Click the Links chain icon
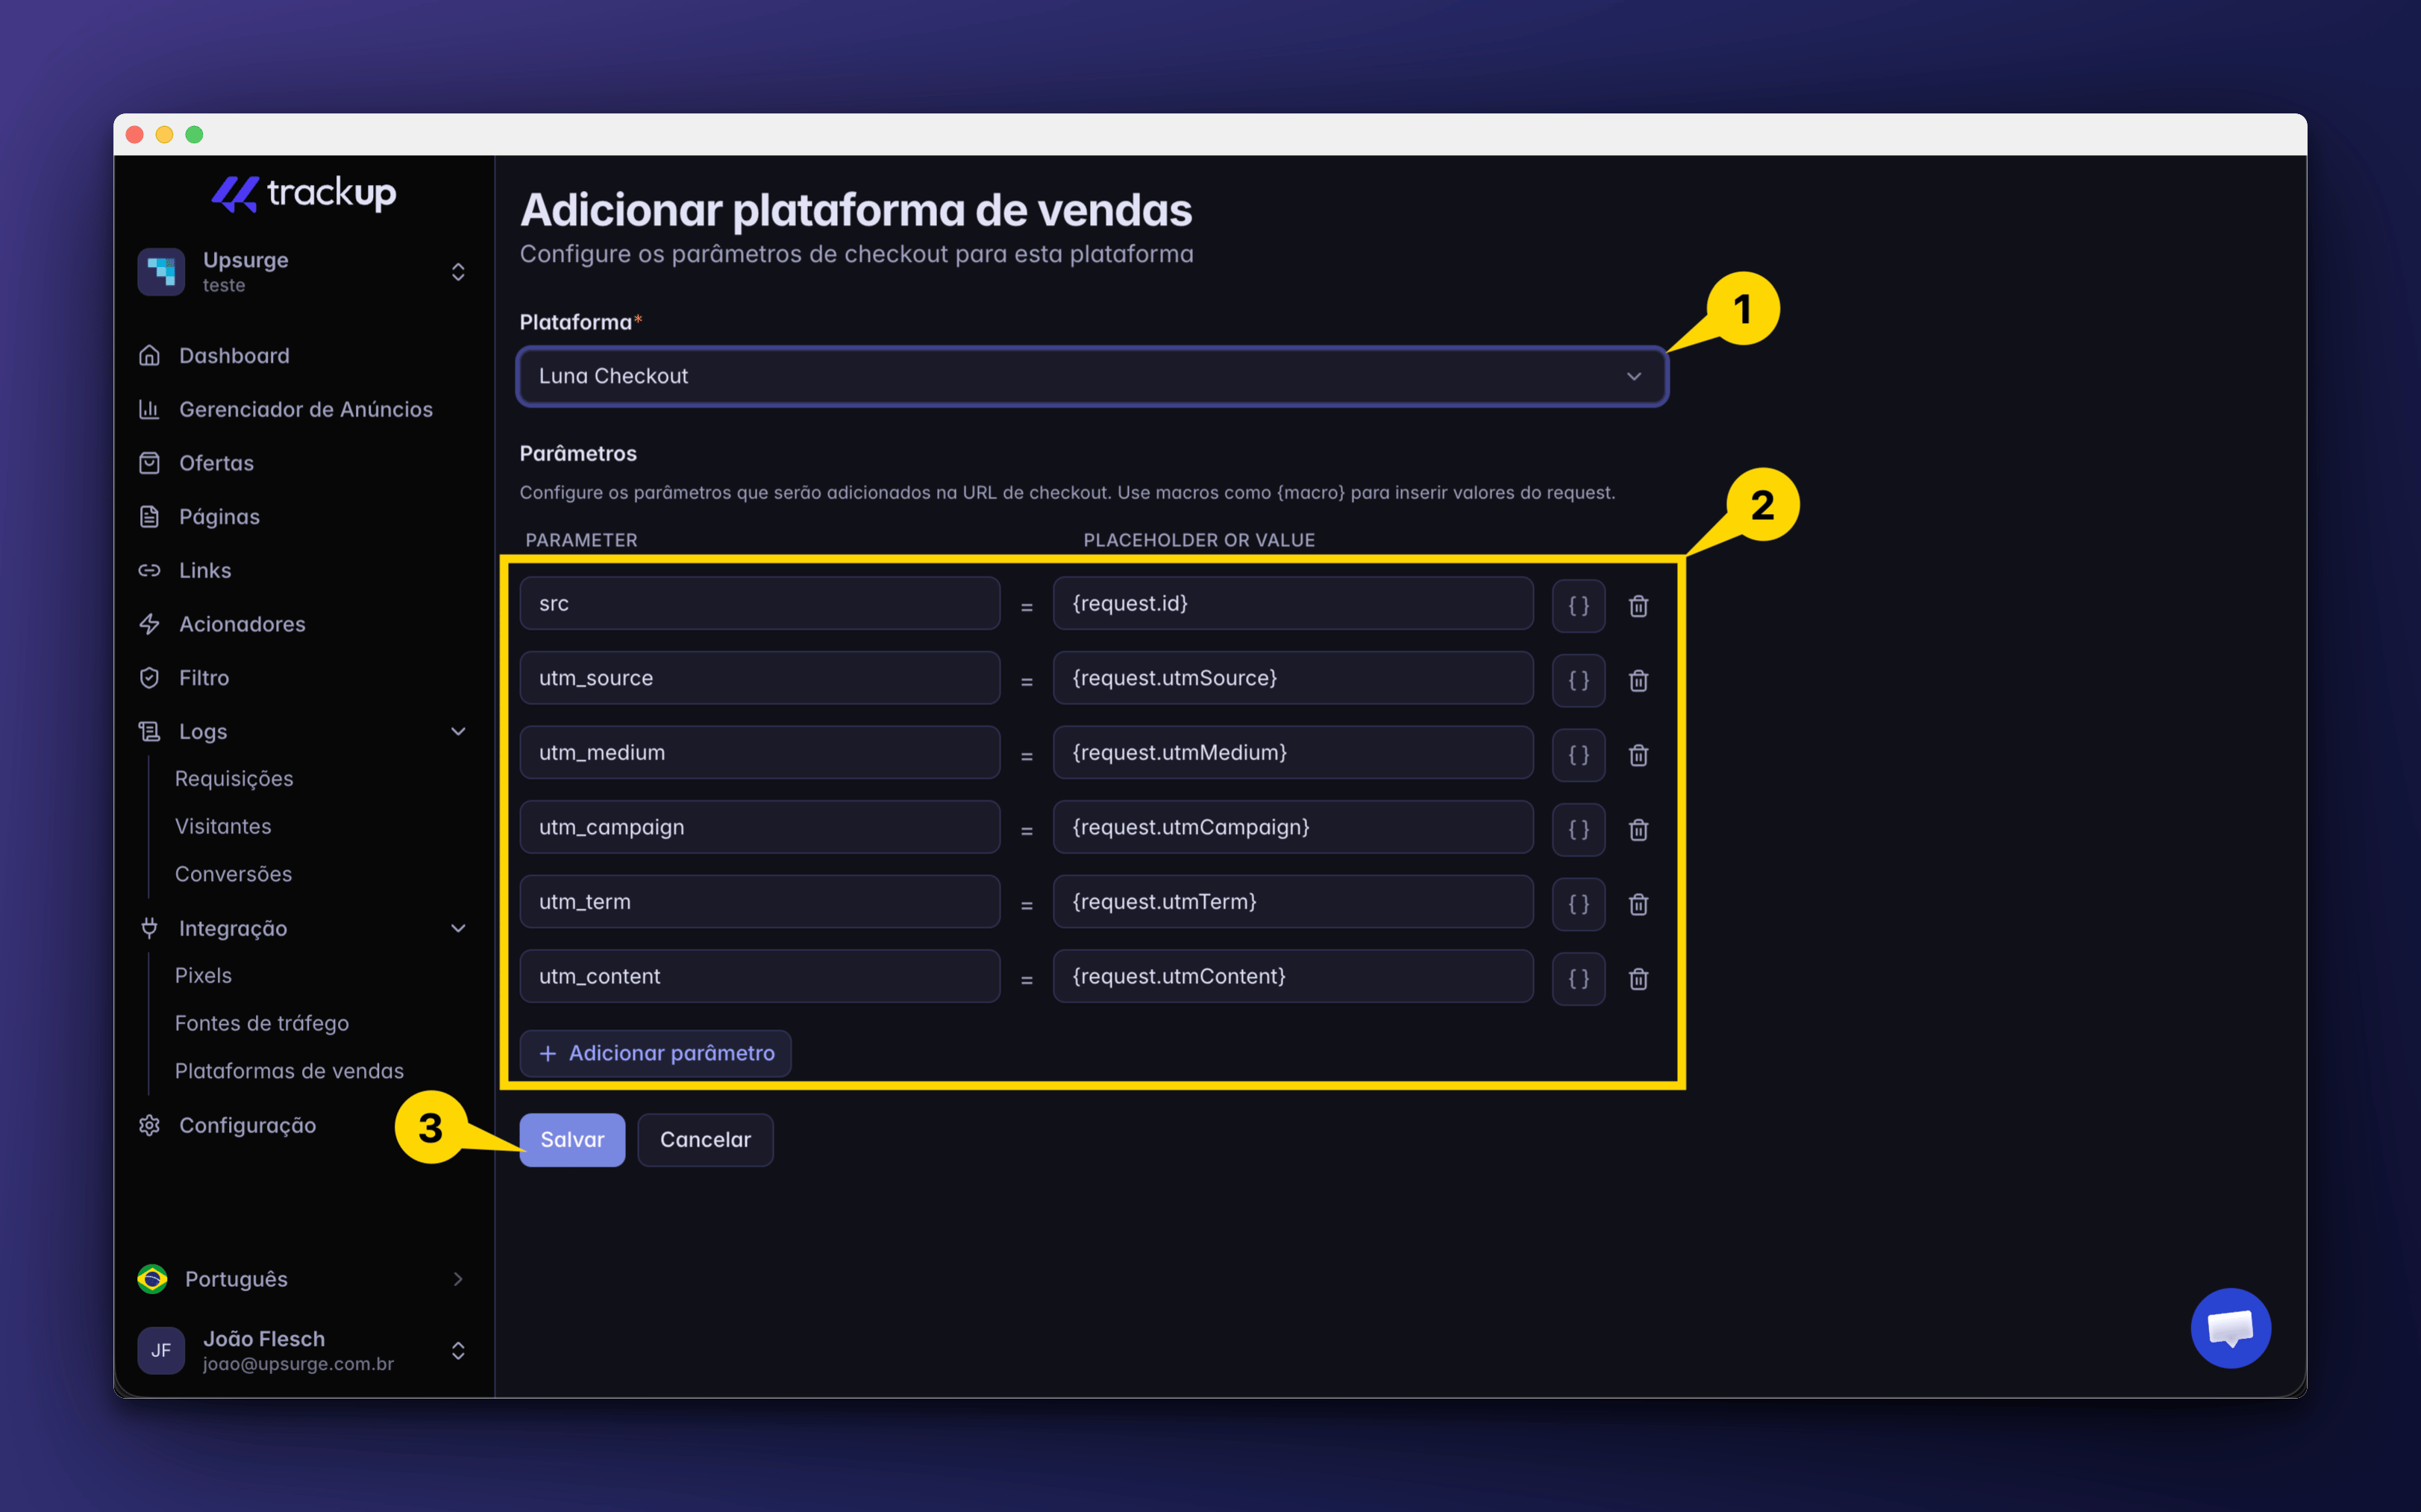This screenshot has width=2421, height=1512. 149,570
